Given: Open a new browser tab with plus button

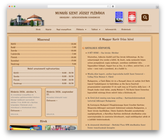Looking at the screenshot, I should click(157, 7).
